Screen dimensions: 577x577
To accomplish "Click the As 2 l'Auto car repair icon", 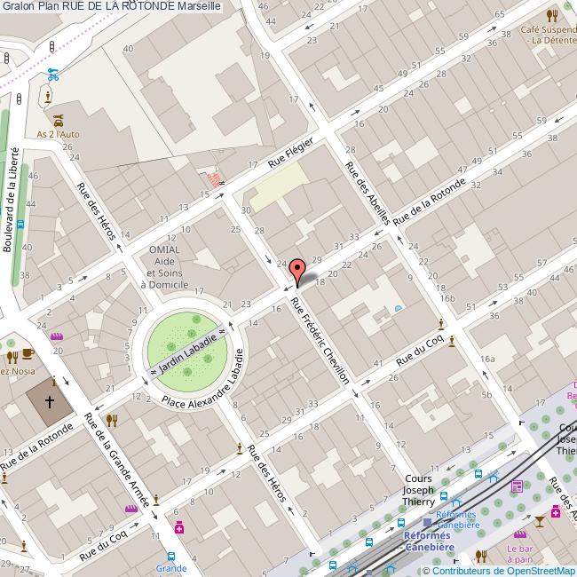I will 58,120.
